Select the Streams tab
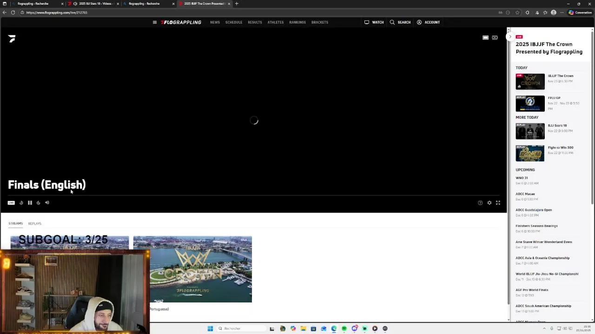The height and width of the screenshot is (334, 595). [15, 224]
